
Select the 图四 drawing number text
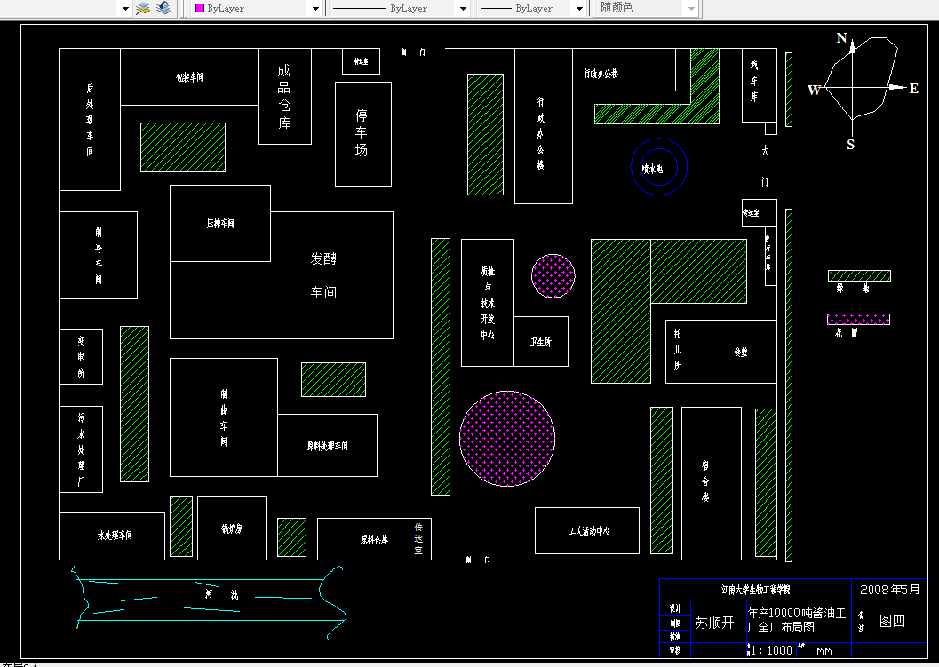[892, 621]
